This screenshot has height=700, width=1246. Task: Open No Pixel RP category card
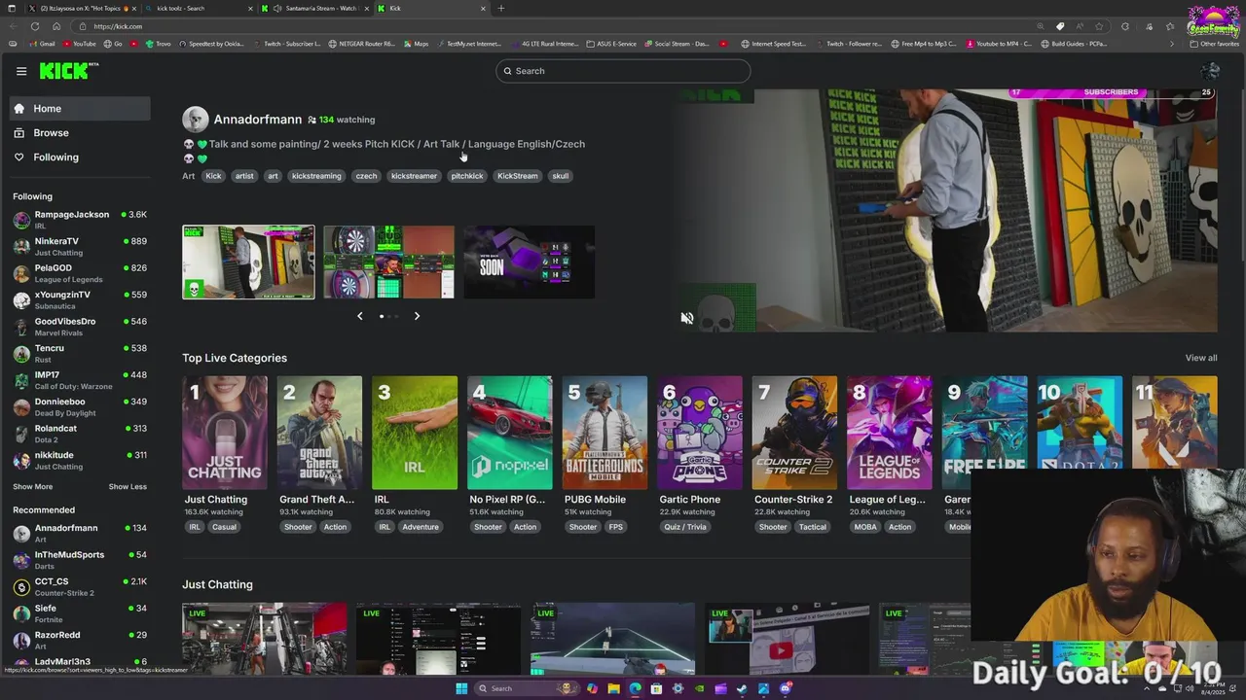click(510, 433)
